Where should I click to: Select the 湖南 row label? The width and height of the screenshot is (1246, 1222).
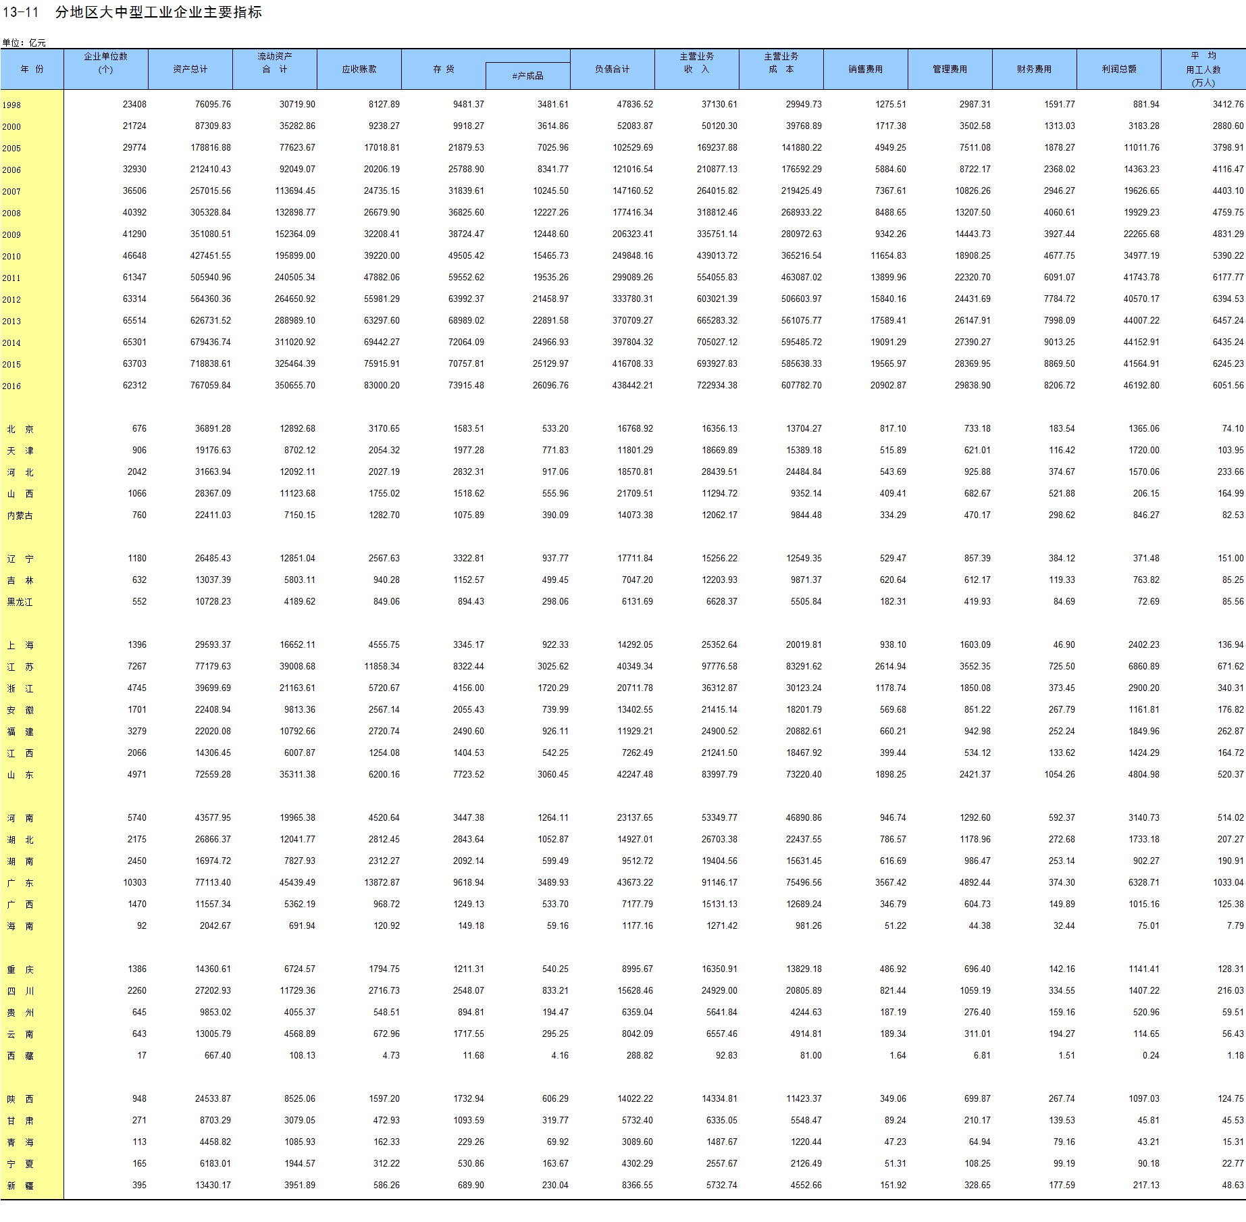[x=20, y=861]
